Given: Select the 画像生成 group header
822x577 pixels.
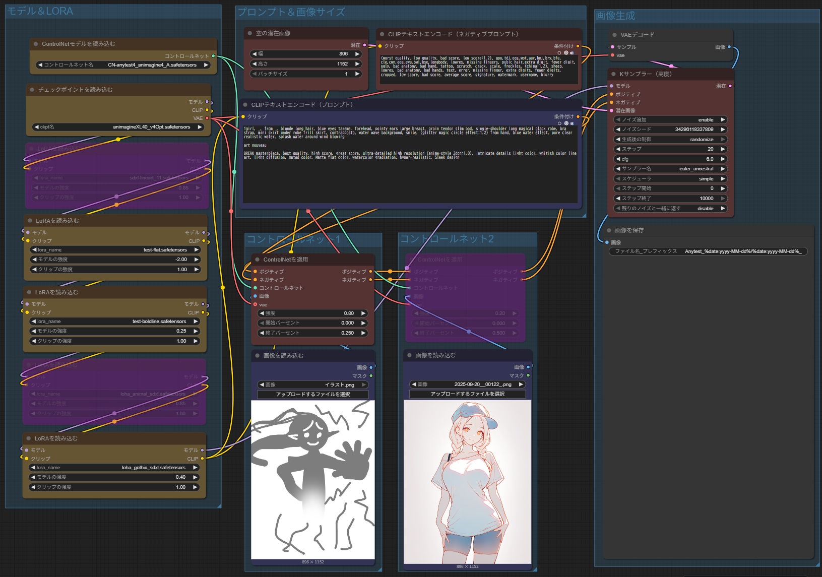Looking at the screenshot, I should point(615,16).
